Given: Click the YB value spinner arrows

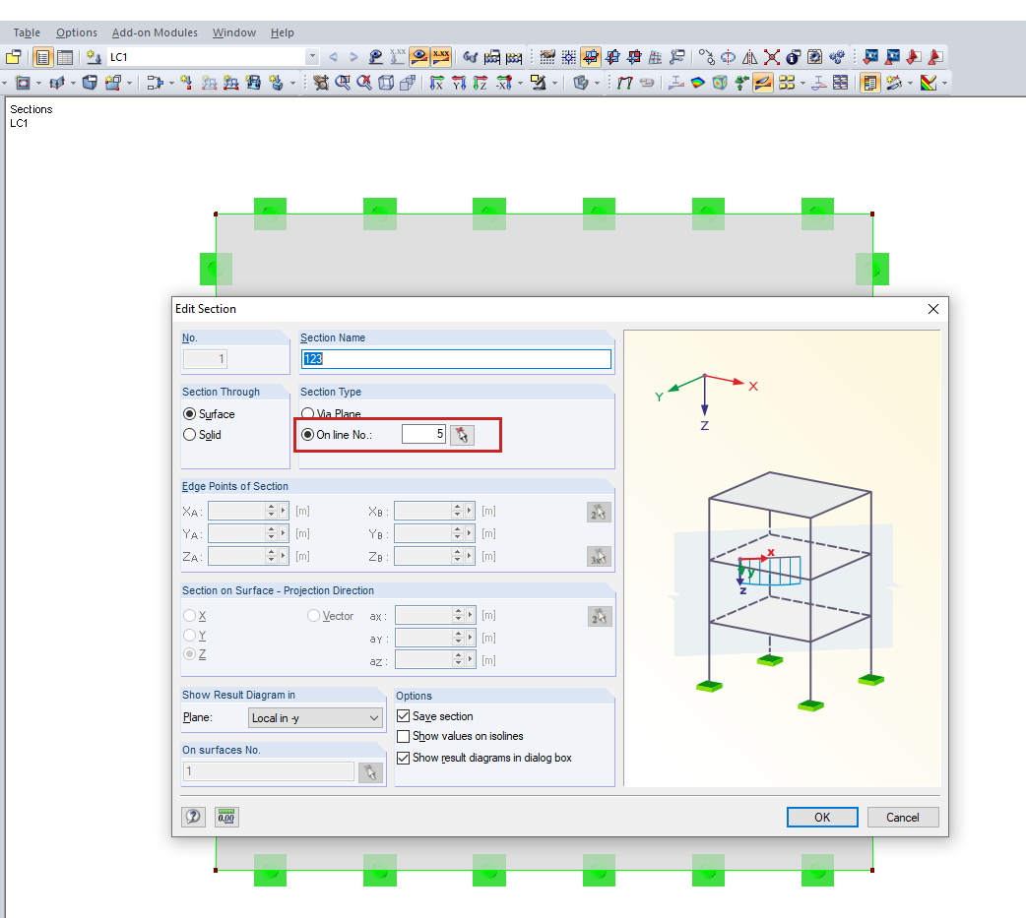Looking at the screenshot, I should (457, 533).
